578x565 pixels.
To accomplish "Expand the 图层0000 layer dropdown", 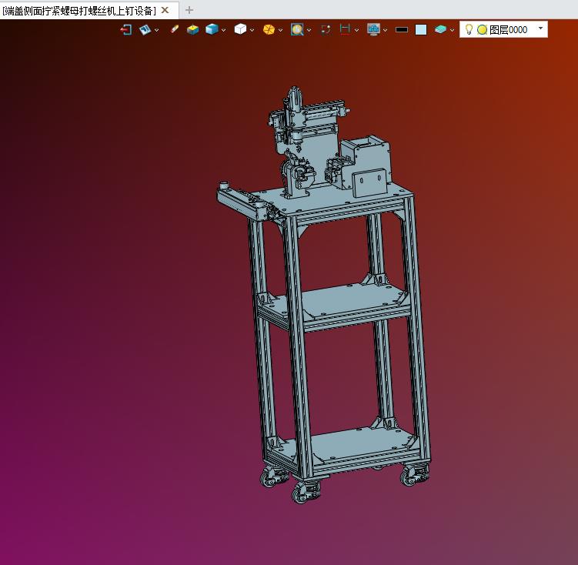I will (540, 29).
